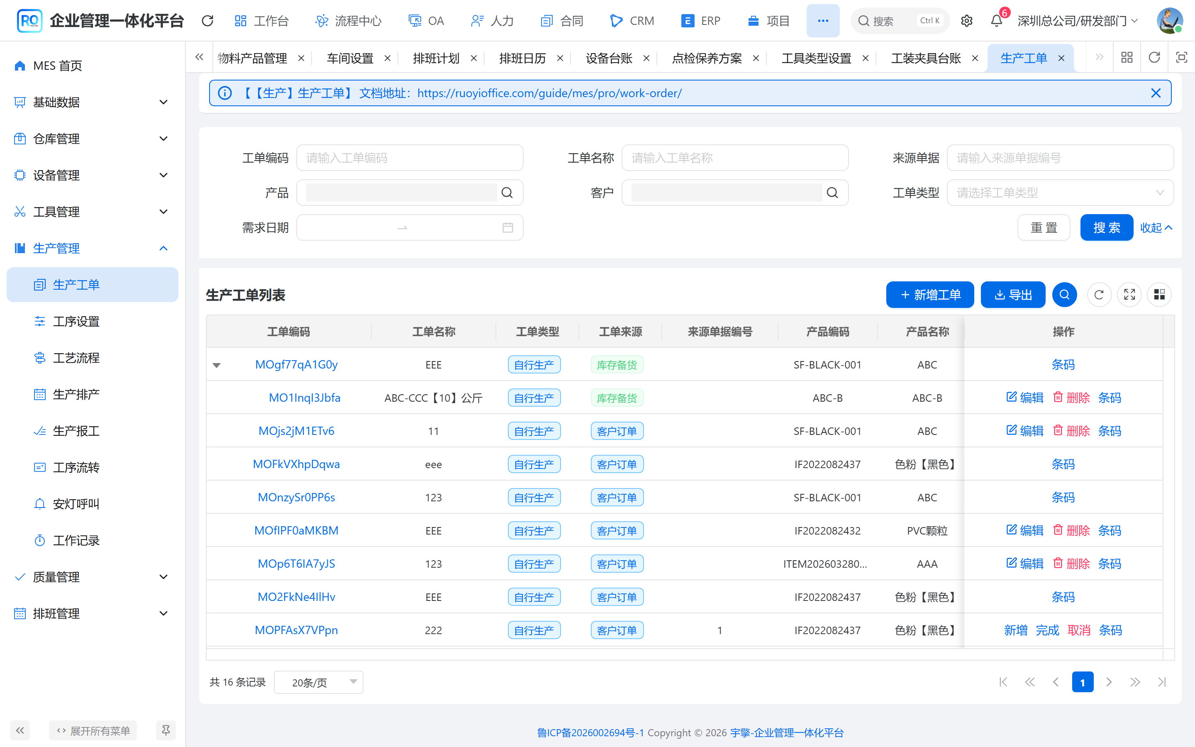The height and width of the screenshot is (747, 1195).
Task: Open the notifications bell
Action: [997, 21]
